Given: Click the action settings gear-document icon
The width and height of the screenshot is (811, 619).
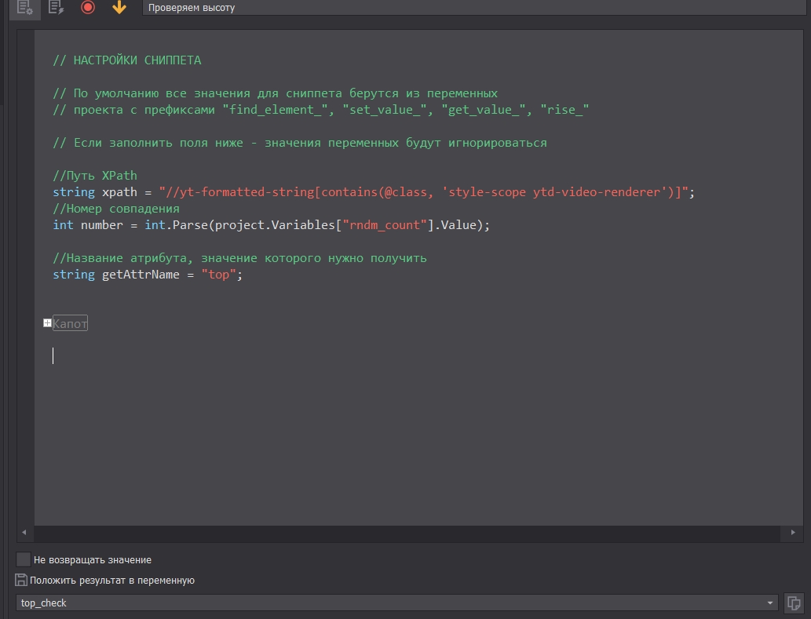Looking at the screenshot, I should tap(25, 7).
